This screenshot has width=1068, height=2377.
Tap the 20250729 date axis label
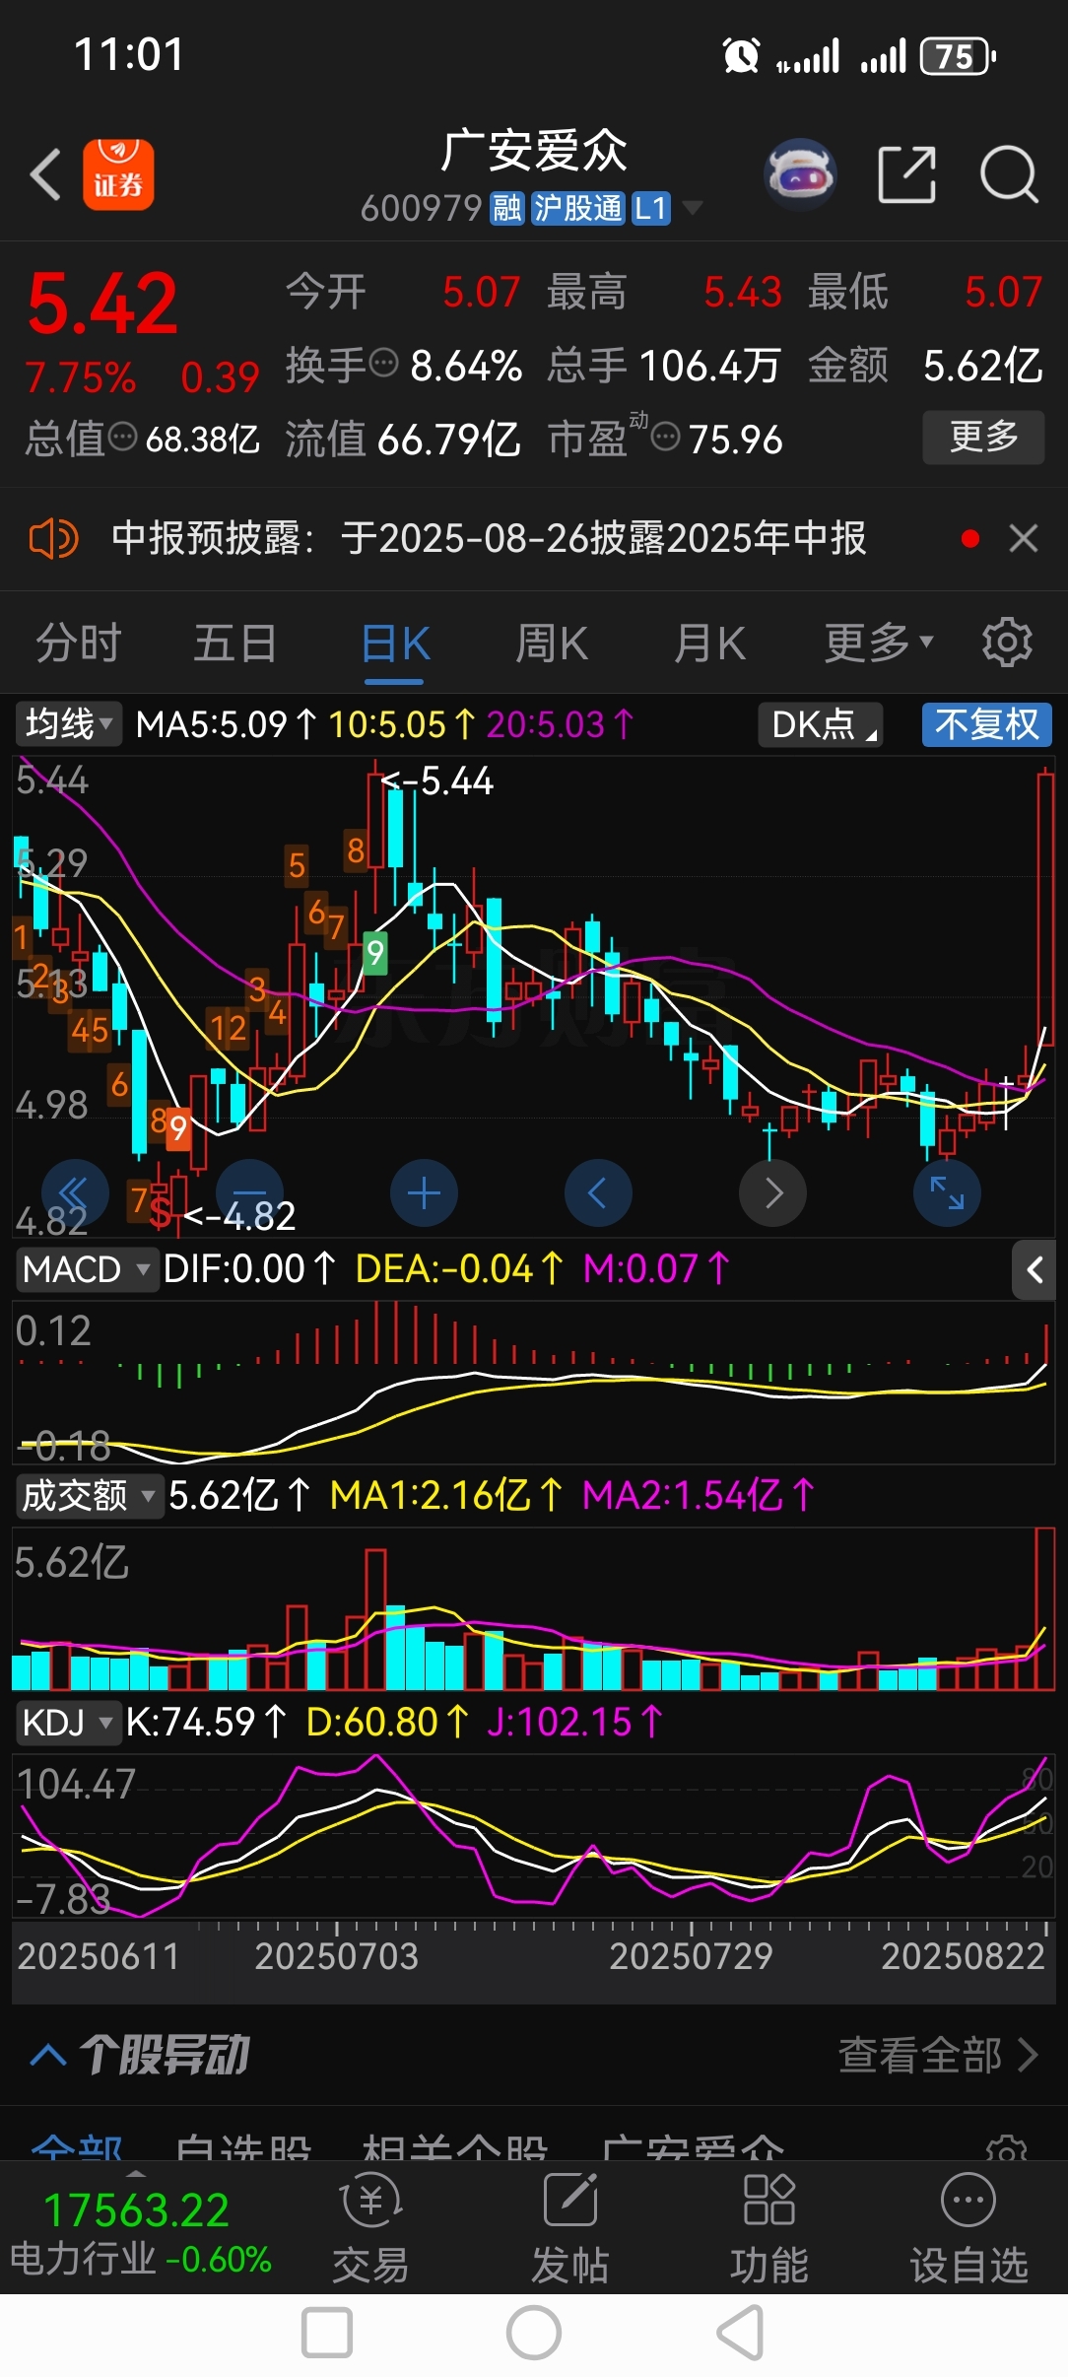(x=691, y=1956)
